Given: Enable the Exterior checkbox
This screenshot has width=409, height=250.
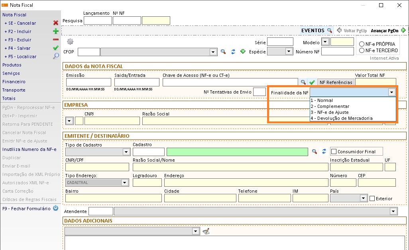Looking at the screenshot, I should (372, 198).
